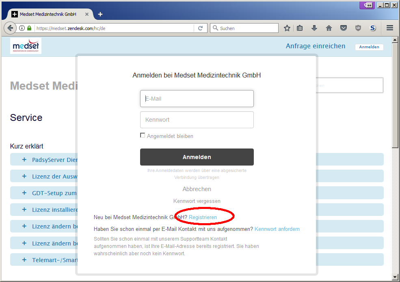This screenshot has width=400, height=282.
Task: Open a new browser tab
Action: click(x=100, y=14)
